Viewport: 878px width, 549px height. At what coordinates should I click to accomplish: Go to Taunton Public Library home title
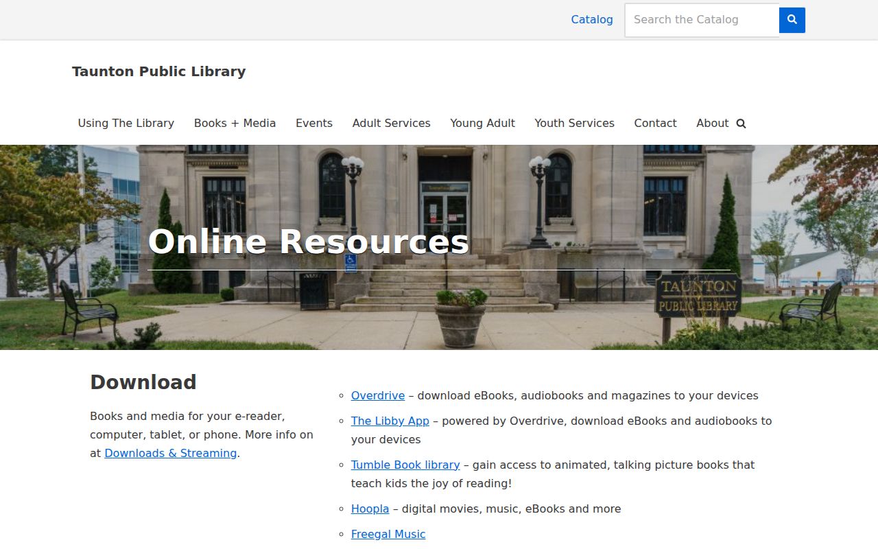(x=158, y=71)
